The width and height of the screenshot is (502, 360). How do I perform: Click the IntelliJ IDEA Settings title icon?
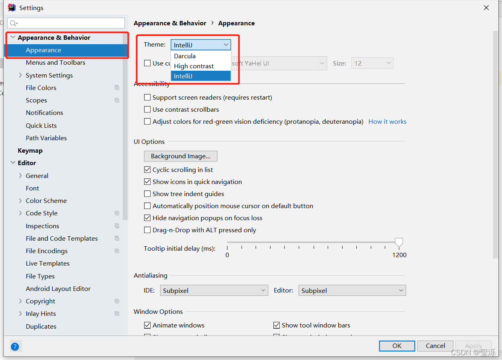coord(11,8)
